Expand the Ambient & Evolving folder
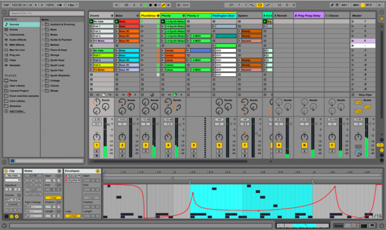Screen dimensions: 386x230 click(x=43, y=24)
